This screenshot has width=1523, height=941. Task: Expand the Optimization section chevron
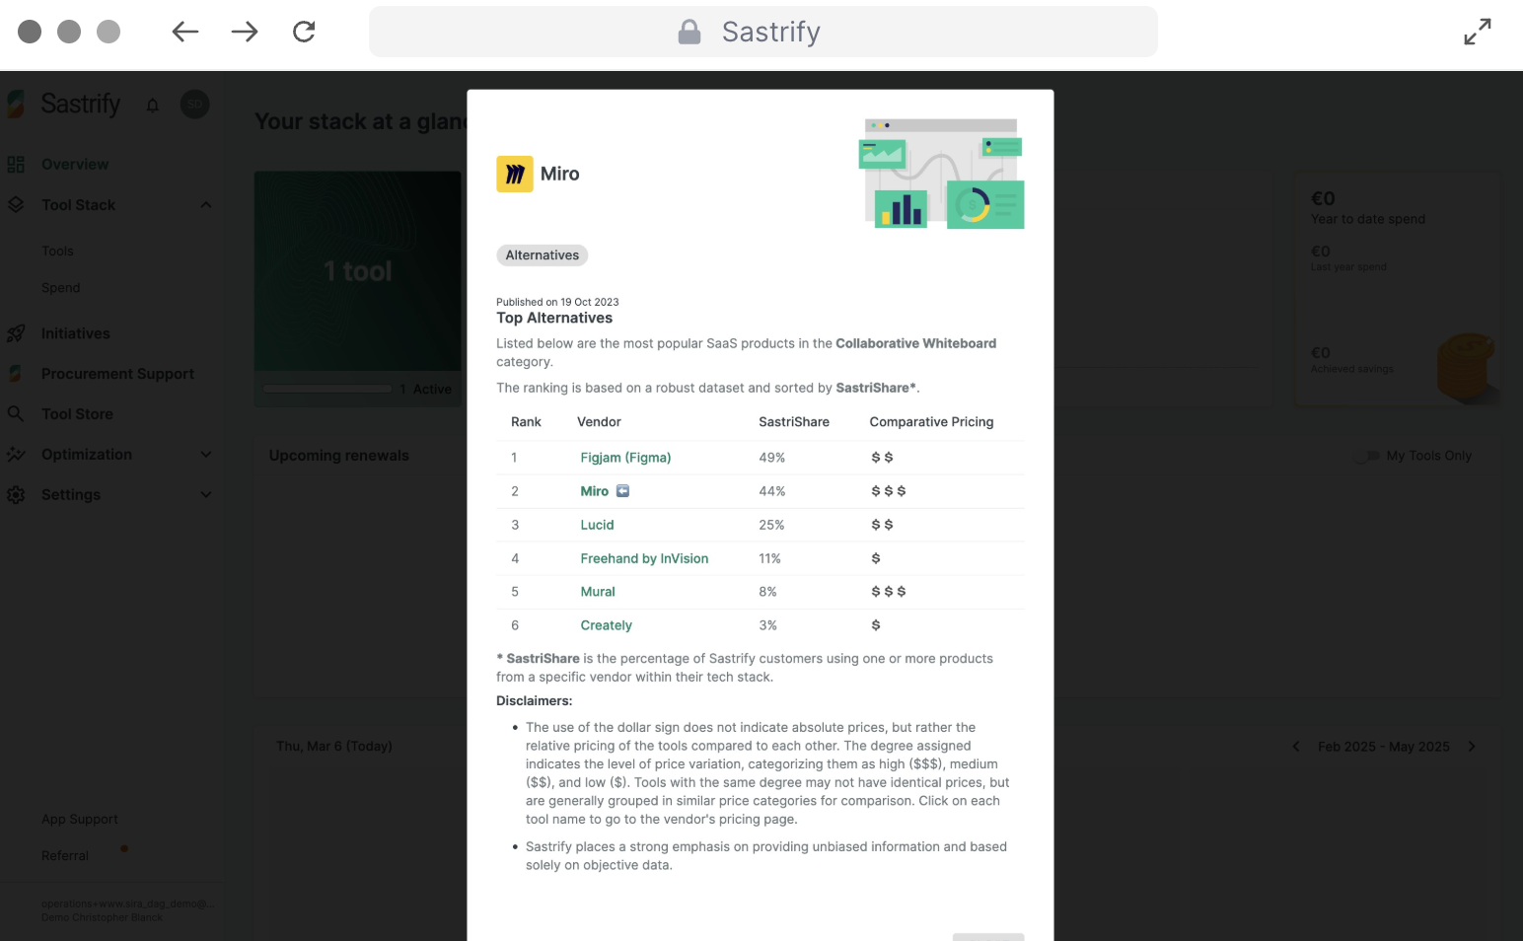click(x=206, y=455)
